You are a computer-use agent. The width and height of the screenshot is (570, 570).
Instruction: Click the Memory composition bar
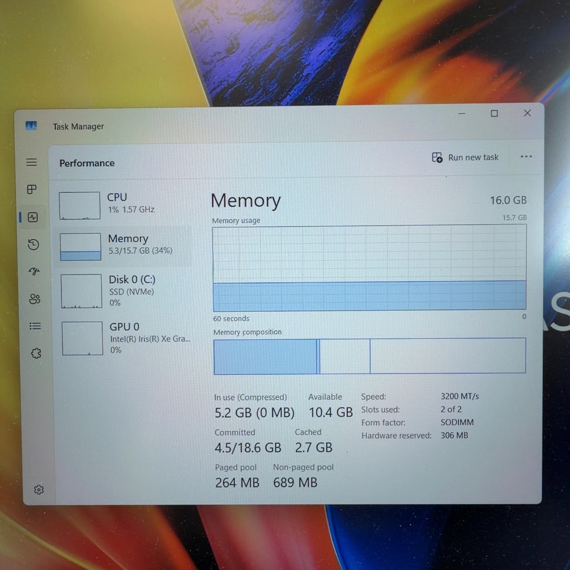369,356
